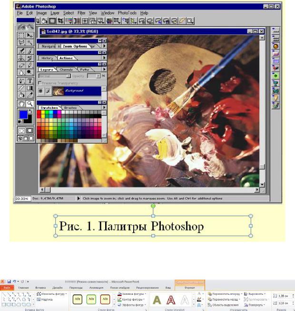Image resolution: width=295 pixels, height=311 pixels.
Task: Open the Opacity slider arrow in Layers
Action: (98, 76)
